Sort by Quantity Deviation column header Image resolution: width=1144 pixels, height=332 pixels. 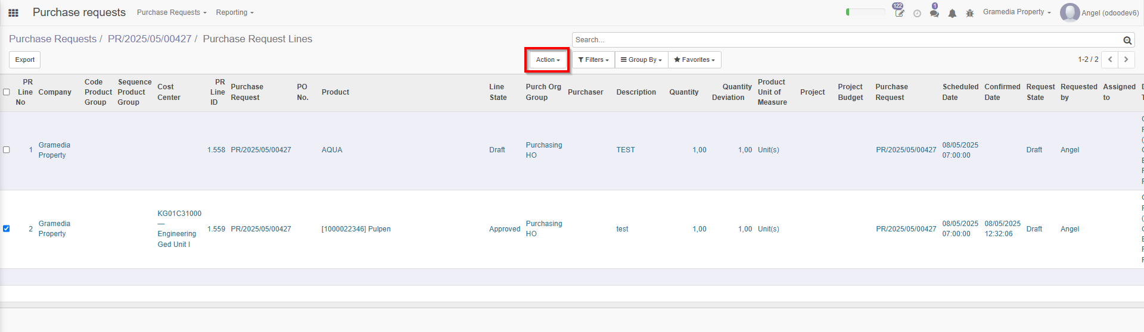pos(732,92)
